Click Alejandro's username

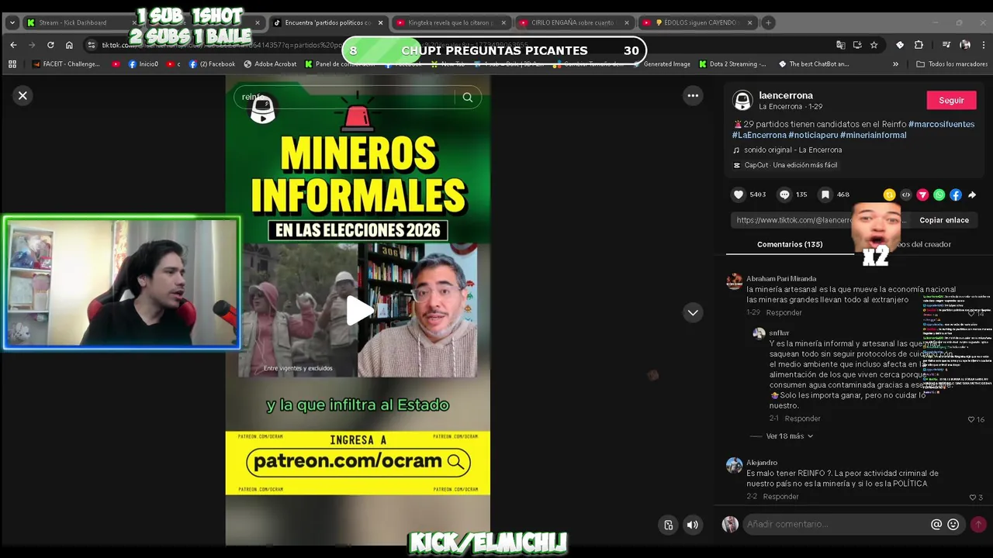pos(762,463)
